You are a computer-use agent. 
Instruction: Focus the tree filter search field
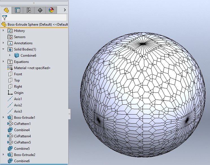(34, 18)
